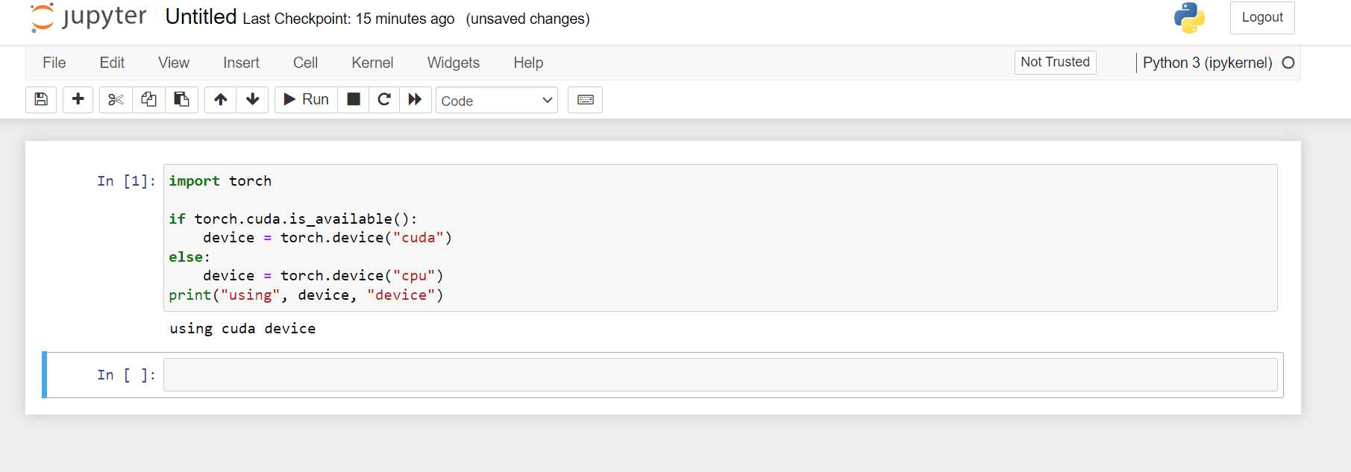
Task: Open the File menu
Action: tap(54, 63)
